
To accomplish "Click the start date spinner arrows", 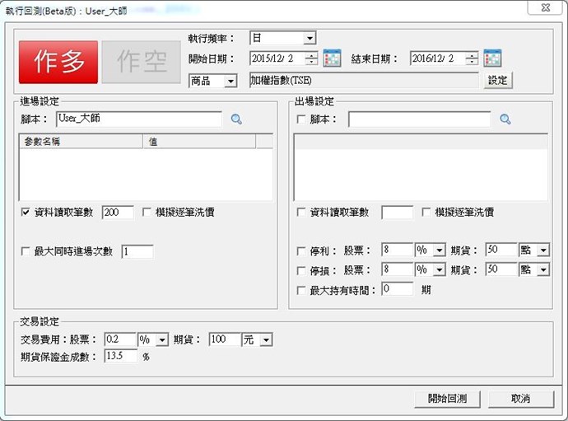I will 310,58.
